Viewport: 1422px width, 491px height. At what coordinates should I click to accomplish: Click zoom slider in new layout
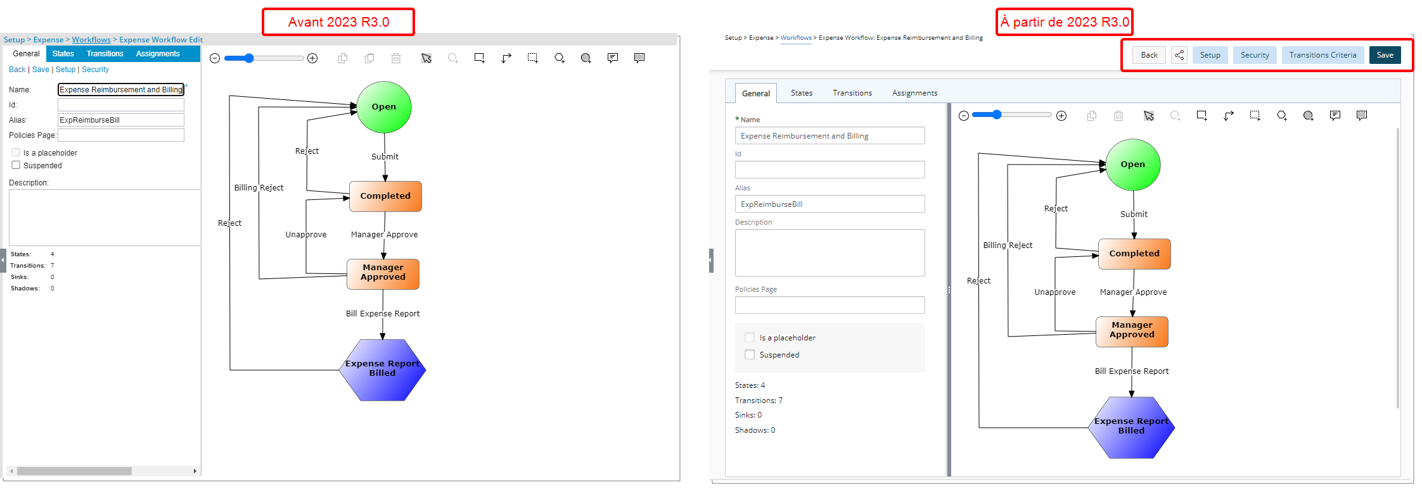pos(1012,115)
